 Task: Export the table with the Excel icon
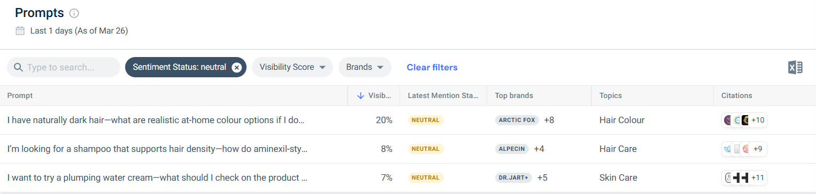click(x=795, y=67)
